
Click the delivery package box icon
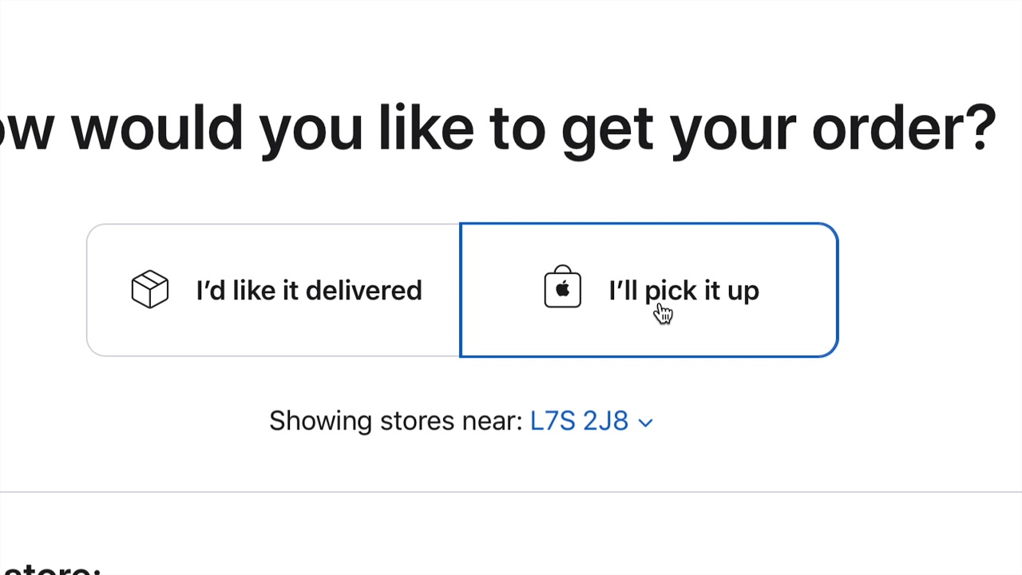(150, 289)
